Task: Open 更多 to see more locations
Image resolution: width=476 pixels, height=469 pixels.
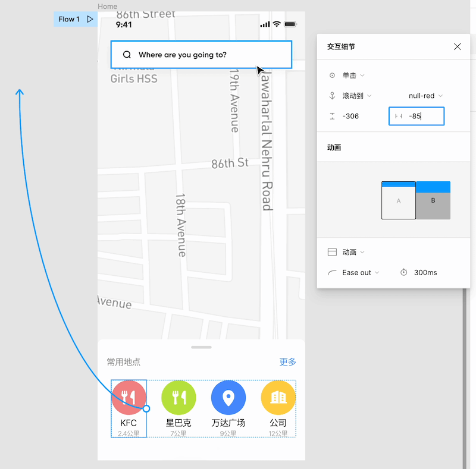Action: [x=287, y=361]
